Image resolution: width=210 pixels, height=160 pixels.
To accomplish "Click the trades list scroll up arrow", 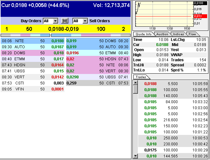I will tap(136, 83).
